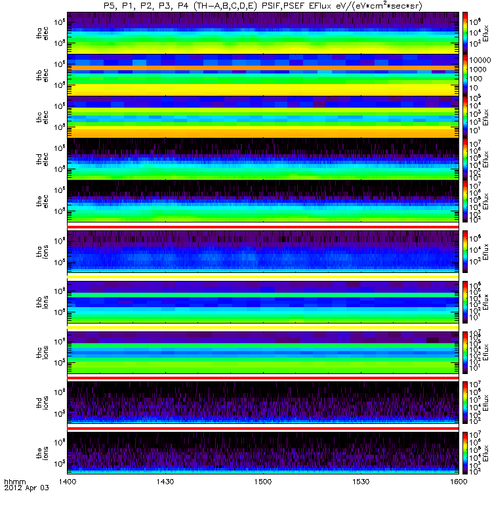Click the thb ions spectrogram panel
The image size is (492, 525).
(263, 302)
